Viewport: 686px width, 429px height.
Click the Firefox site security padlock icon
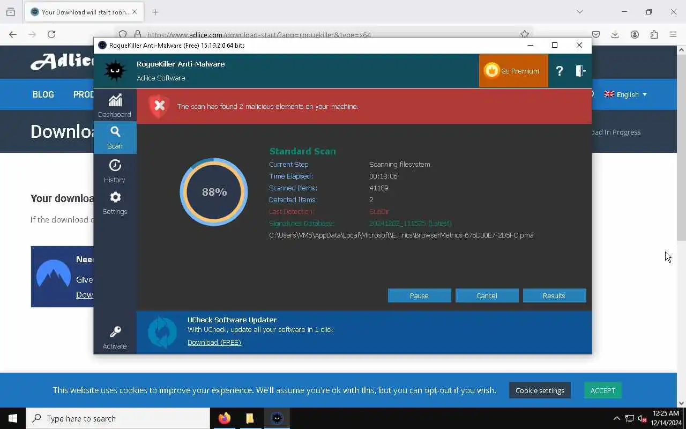(138, 34)
